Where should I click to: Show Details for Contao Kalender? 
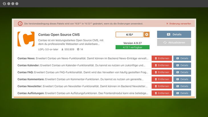(182, 65)
